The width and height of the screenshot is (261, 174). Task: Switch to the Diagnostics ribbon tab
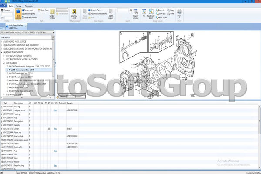[29, 6]
